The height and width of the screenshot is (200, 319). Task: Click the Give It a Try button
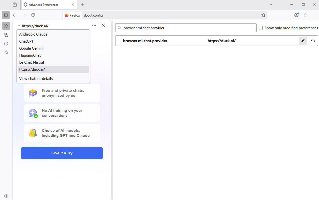point(62,153)
